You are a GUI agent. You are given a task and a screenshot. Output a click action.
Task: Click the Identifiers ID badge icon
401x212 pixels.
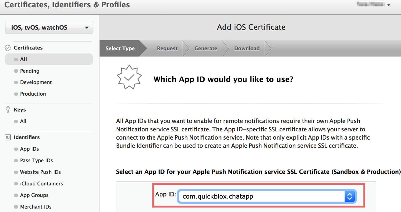point(7,137)
